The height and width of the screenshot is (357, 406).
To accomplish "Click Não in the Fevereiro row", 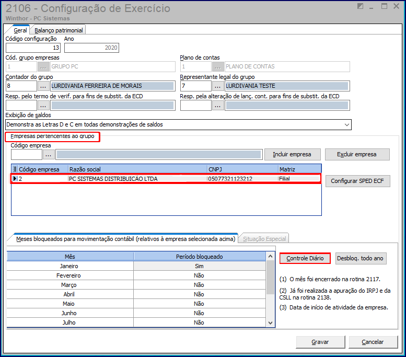I will point(199,275).
